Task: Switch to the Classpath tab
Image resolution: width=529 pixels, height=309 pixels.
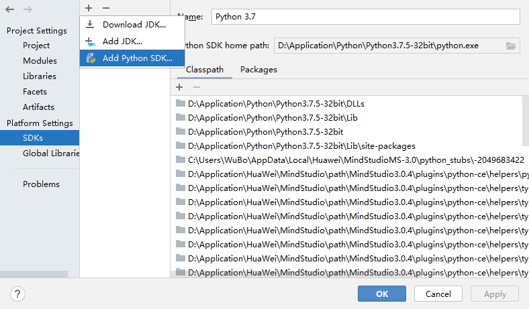Action: pos(204,69)
